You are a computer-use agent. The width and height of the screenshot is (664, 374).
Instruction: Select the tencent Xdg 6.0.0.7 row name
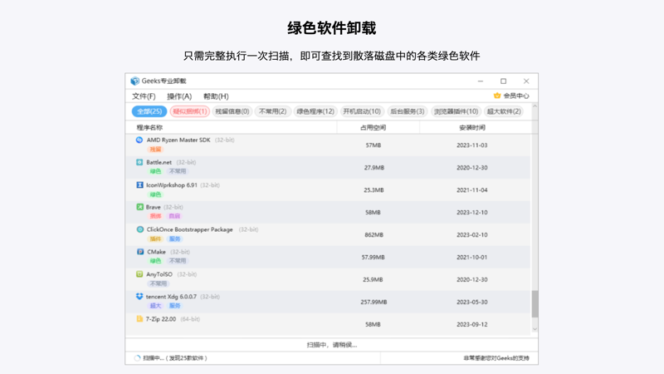171,297
